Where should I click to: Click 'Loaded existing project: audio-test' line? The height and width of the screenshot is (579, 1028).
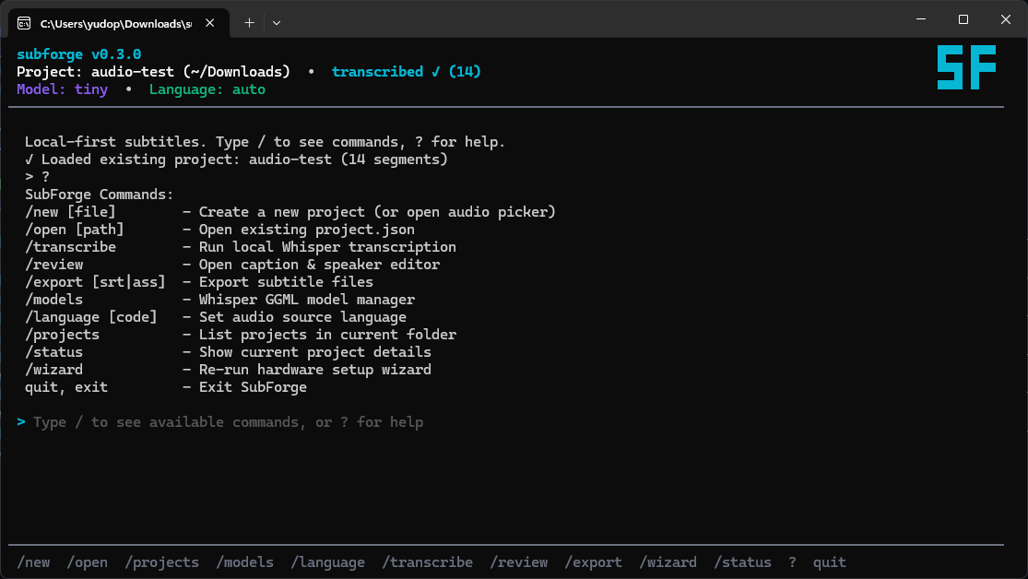(x=236, y=160)
